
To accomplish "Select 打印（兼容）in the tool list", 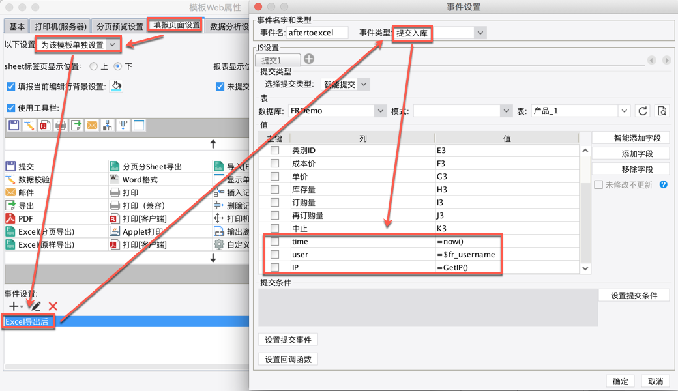I will (x=138, y=206).
